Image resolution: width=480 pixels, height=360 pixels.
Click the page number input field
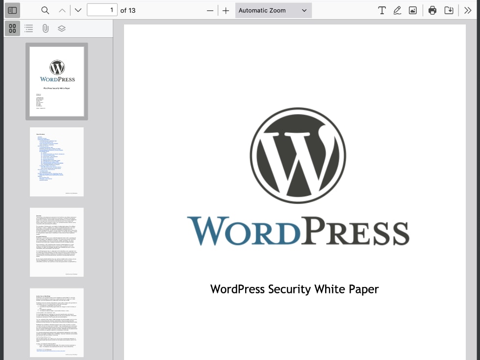coord(102,10)
